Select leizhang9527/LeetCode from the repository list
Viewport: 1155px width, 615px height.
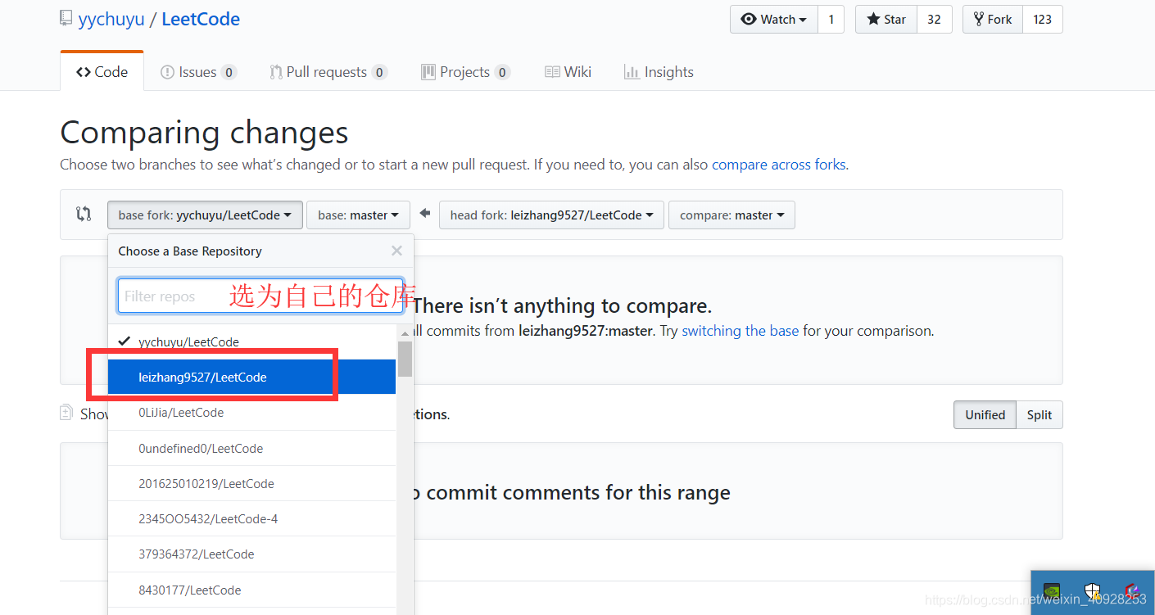[251, 377]
